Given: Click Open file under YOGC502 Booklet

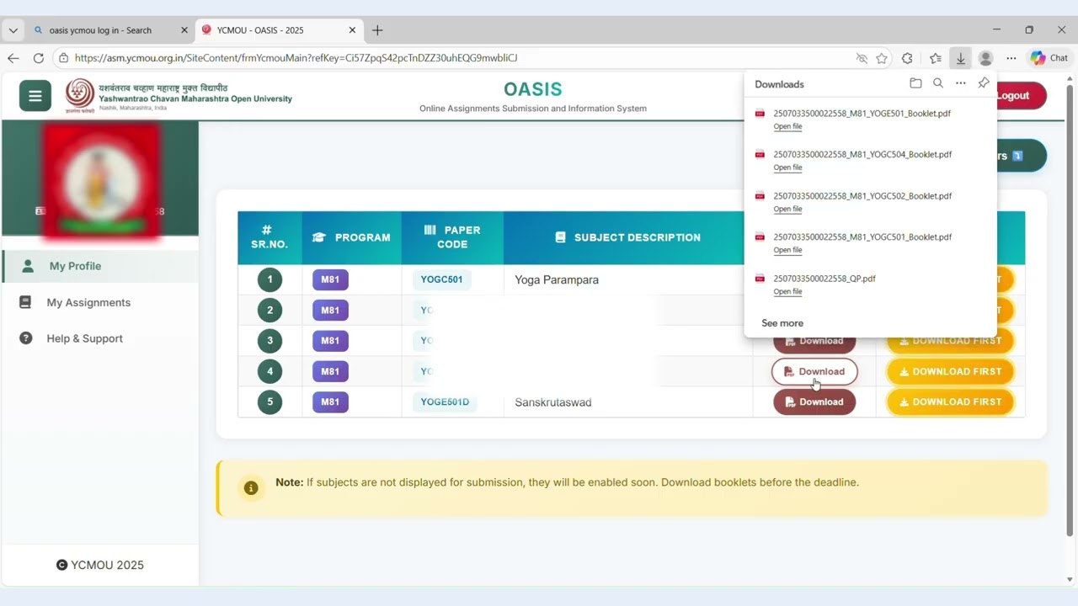Looking at the screenshot, I should (x=787, y=209).
